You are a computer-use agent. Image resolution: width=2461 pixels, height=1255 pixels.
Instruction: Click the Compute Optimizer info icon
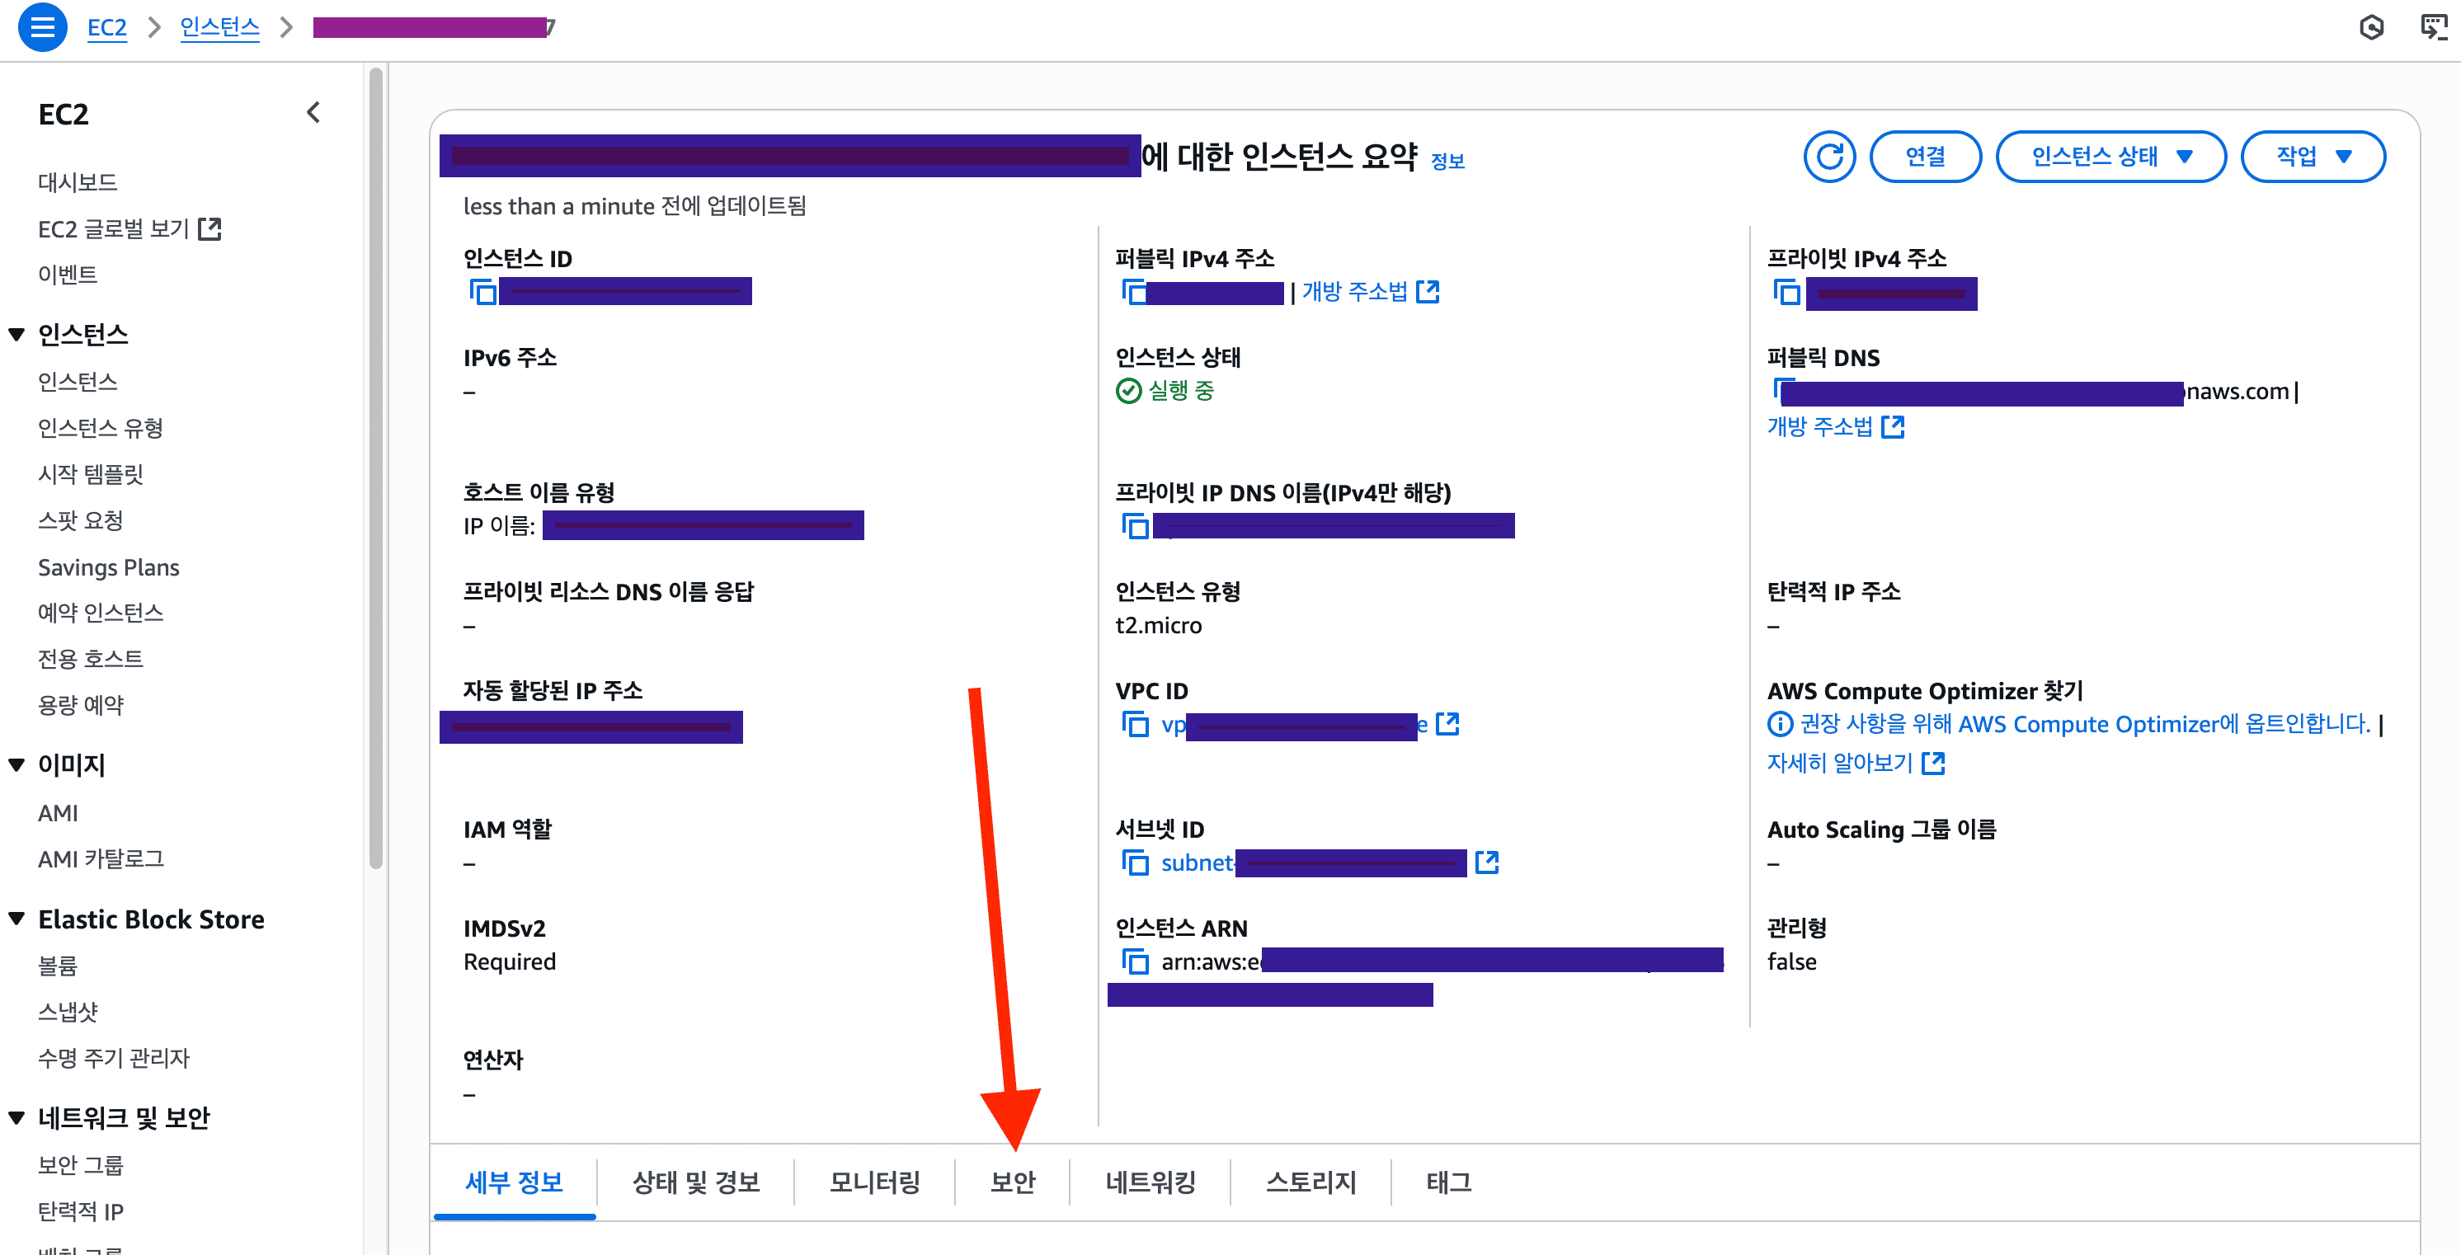(x=1780, y=724)
